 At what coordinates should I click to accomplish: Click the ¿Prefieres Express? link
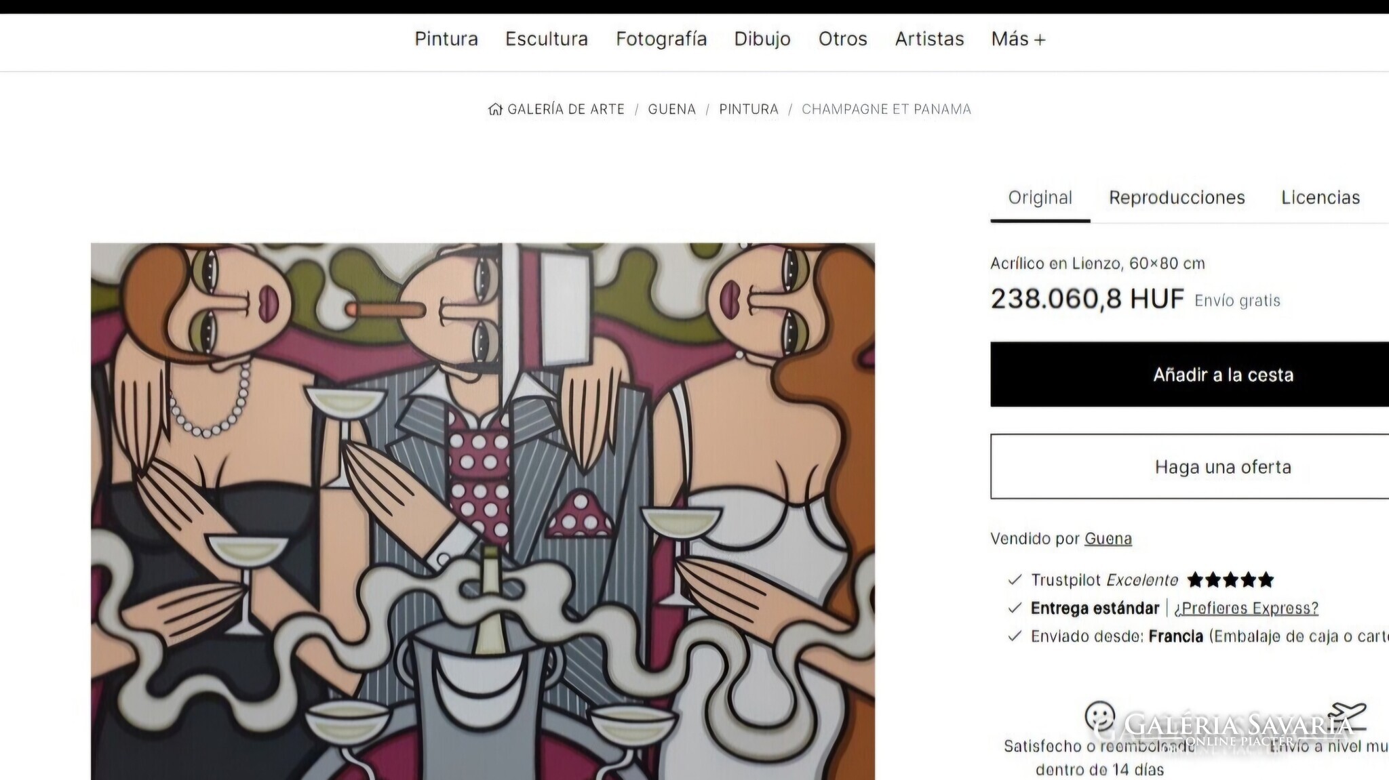[1246, 609]
